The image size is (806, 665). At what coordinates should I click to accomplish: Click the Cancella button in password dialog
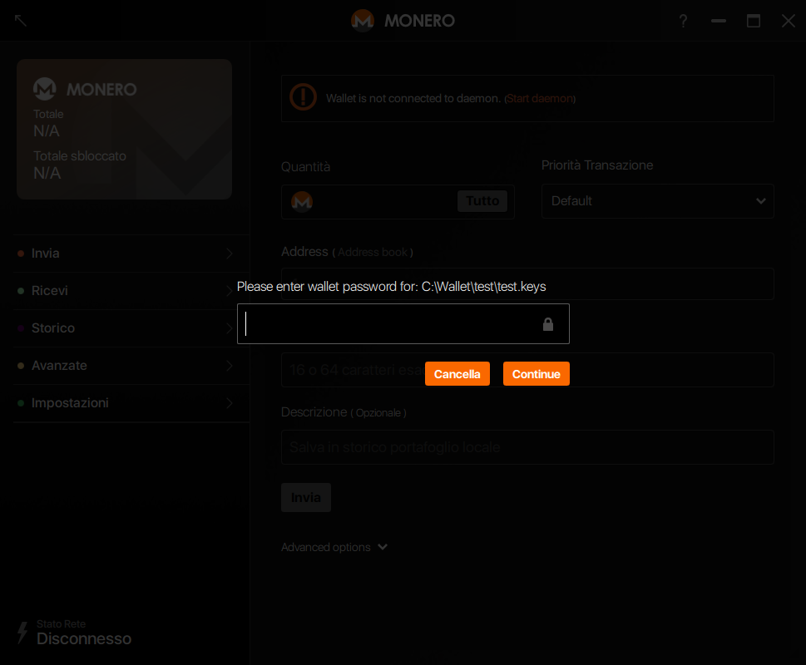[457, 374]
